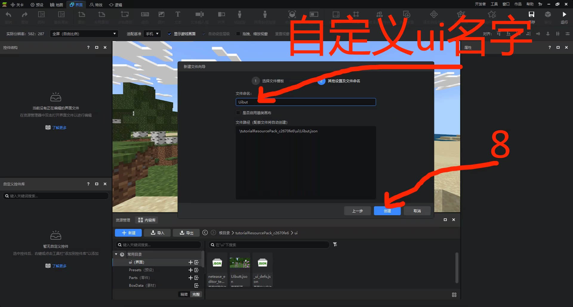Viewport: 573px width, 307px height.
Task: Click the save floppy disk icon
Action: click(x=532, y=14)
